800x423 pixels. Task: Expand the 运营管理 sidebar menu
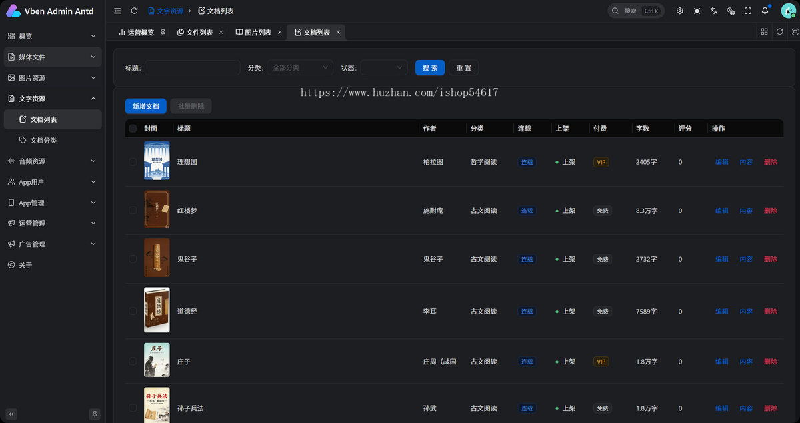[x=53, y=223]
